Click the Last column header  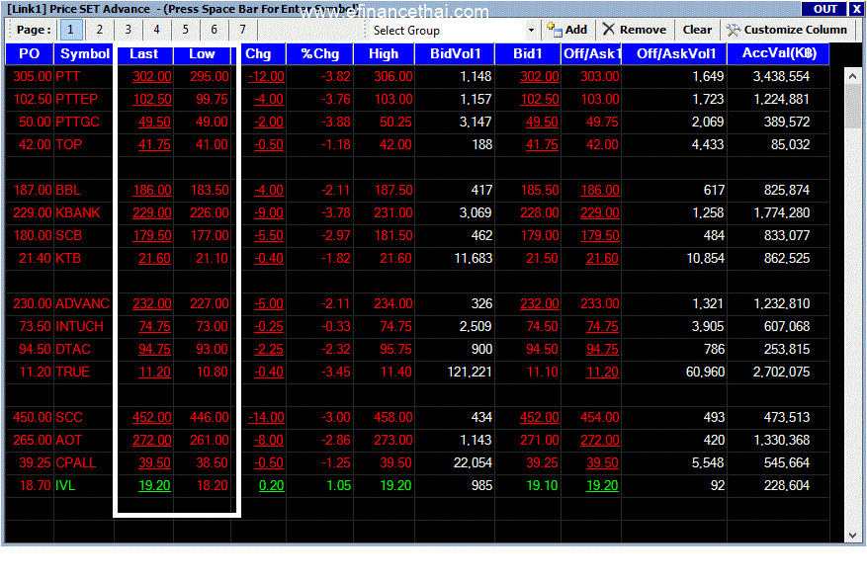(143, 53)
